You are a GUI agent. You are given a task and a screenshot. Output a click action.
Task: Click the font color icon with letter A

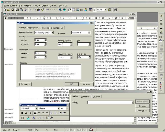(34, 118)
